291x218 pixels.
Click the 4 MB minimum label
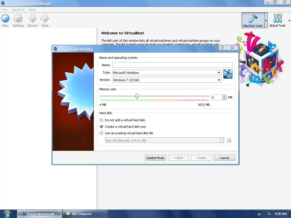pyautogui.click(x=103, y=105)
